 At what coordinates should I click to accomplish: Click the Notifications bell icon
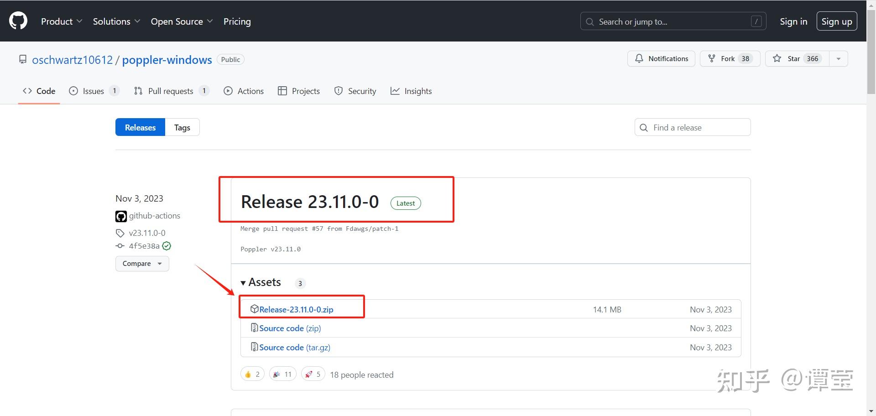click(639, 58)
